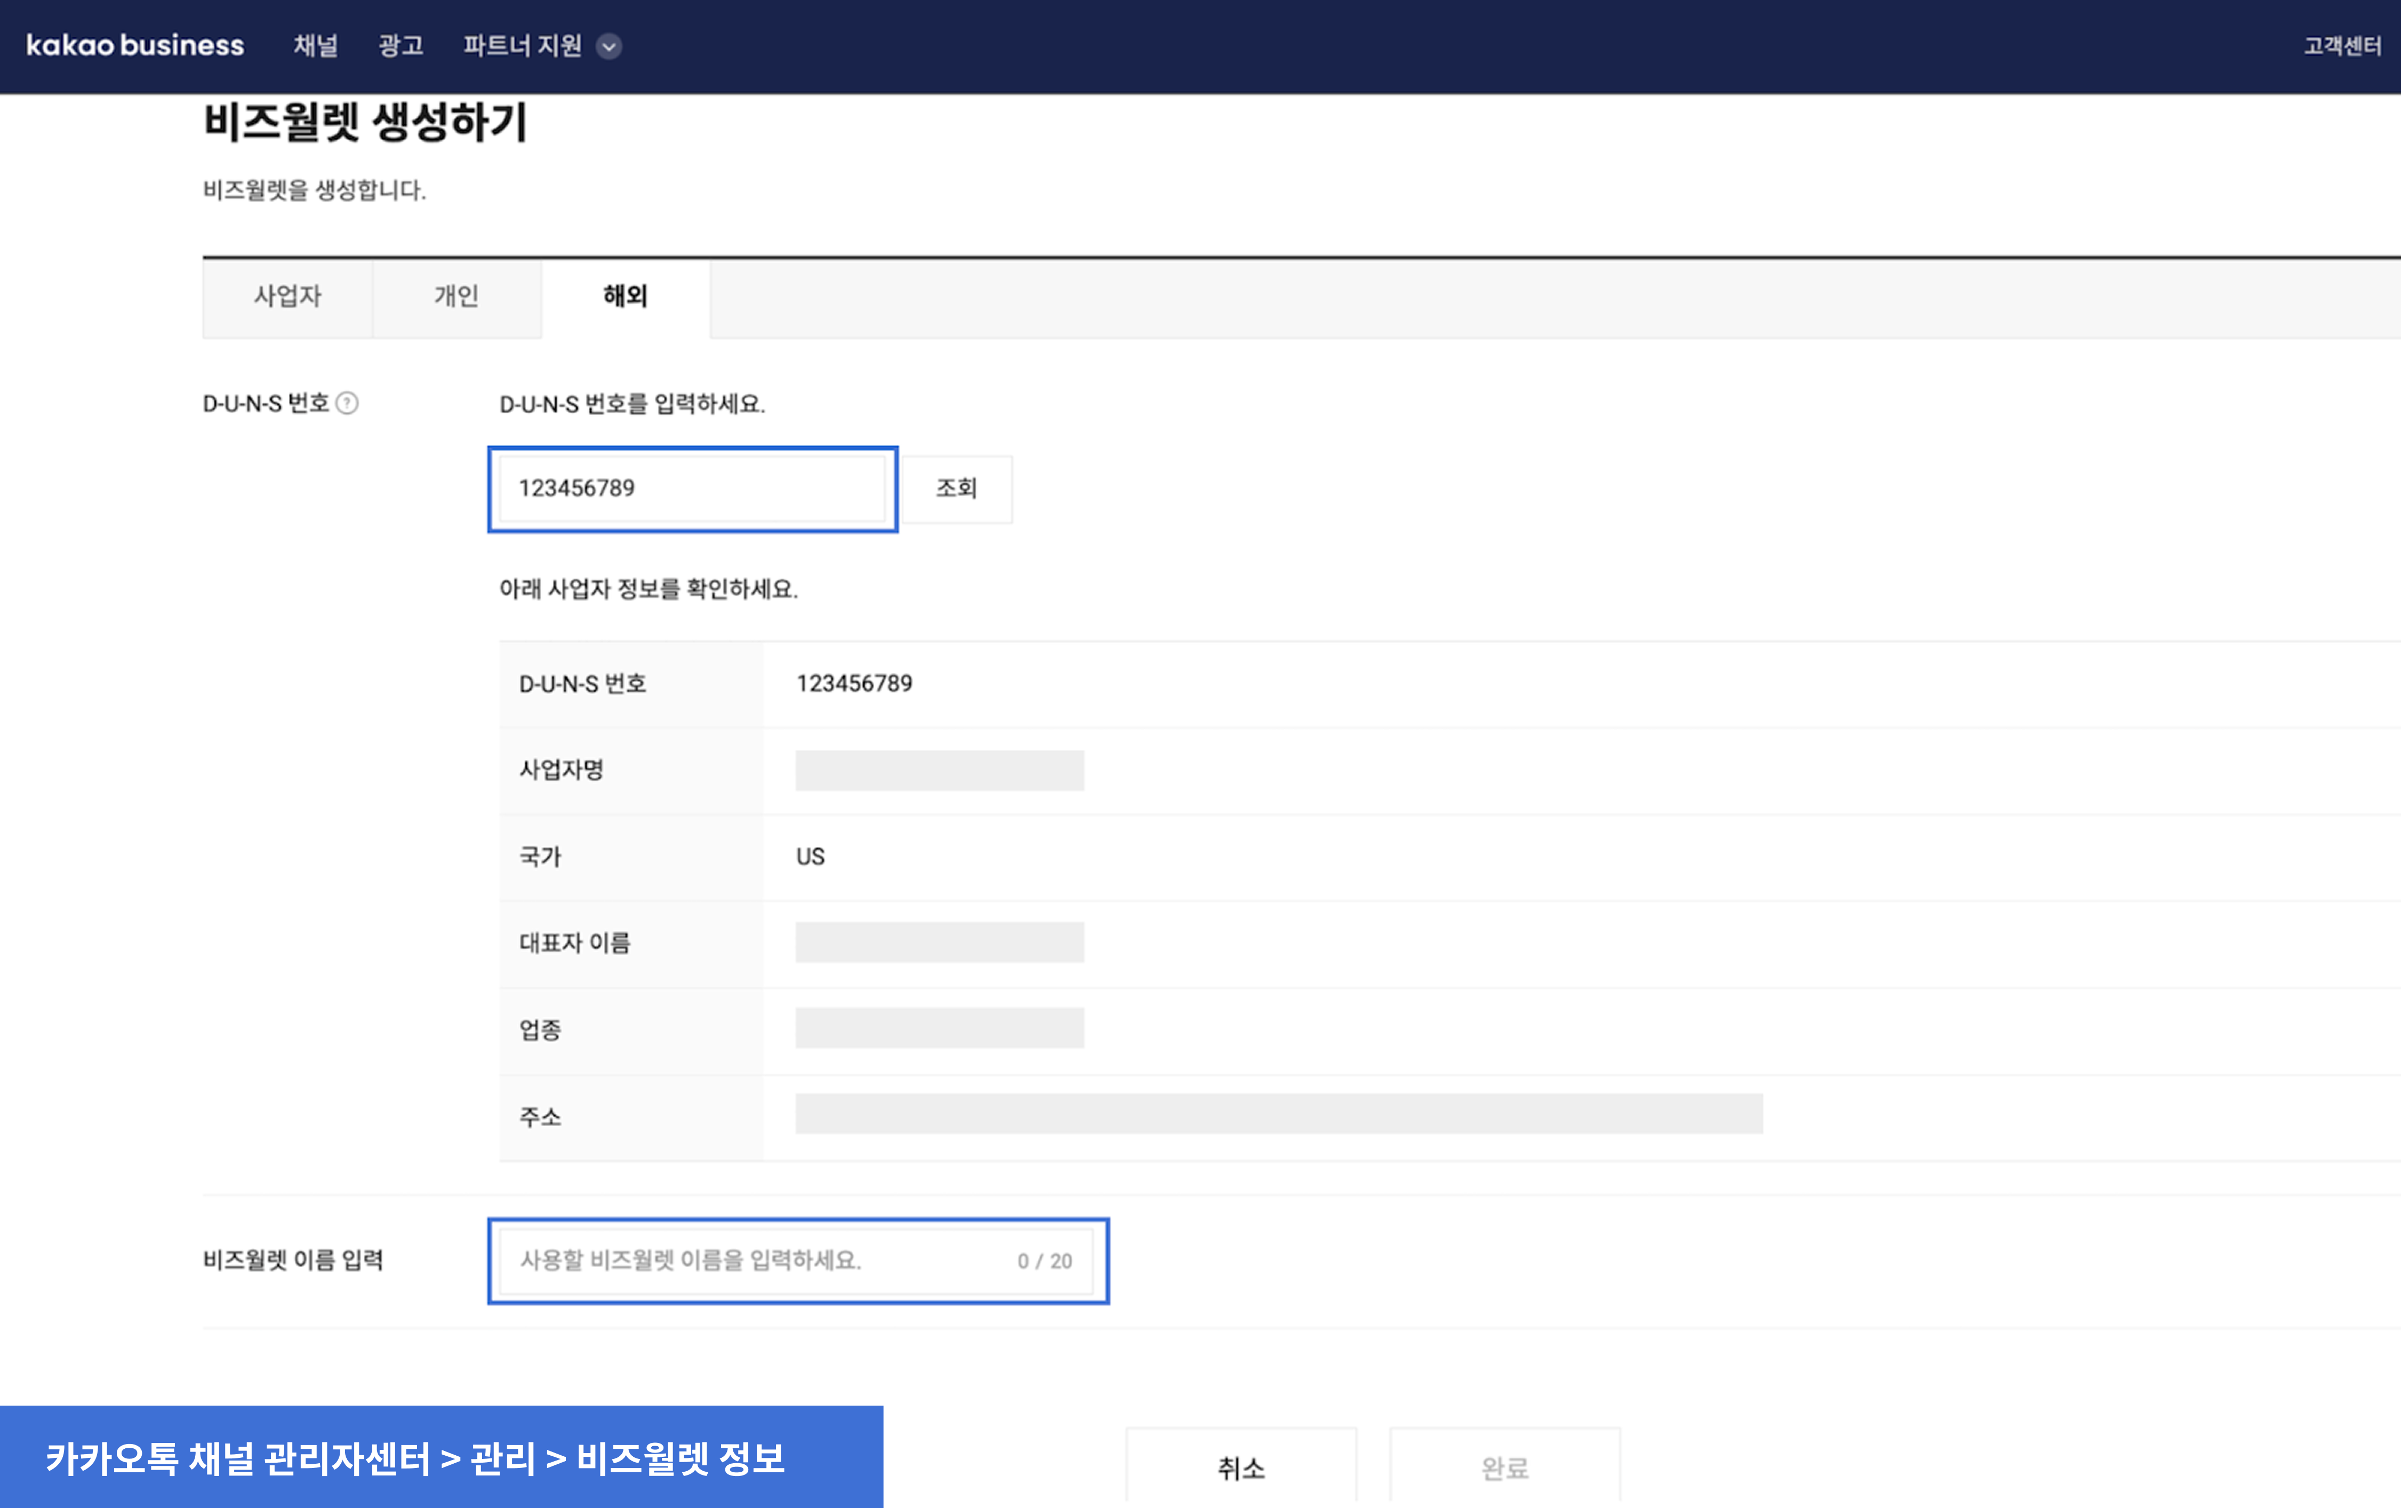The width and height of the screenshot is (2401, 1508).
Task: Click the 사업자명 placeholder value
Action: [939, 771]
